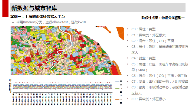This screenshot has width=194, height=109.
Task: Click the heading 阶段性成果：特征分类模型一
Action: pos(163,18)
